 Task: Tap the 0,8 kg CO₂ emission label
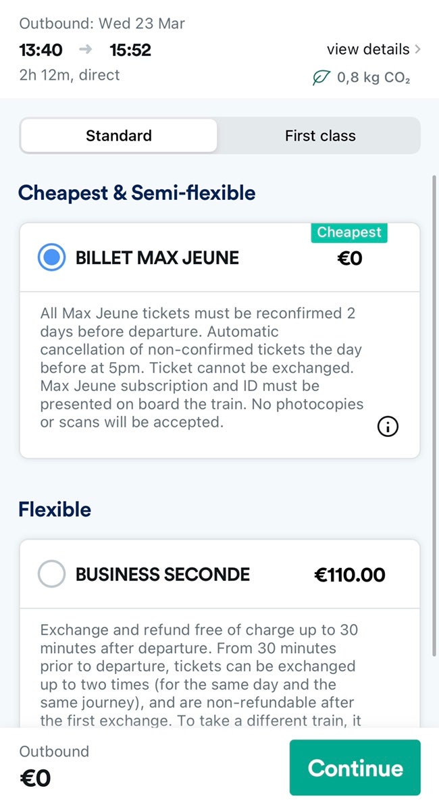tap(373, 78)
